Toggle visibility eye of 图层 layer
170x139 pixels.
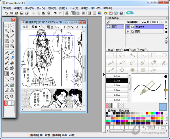tap(128, 31)
